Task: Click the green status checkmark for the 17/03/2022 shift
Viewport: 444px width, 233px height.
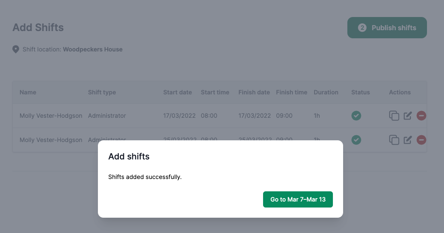Action: pos(356,116)
